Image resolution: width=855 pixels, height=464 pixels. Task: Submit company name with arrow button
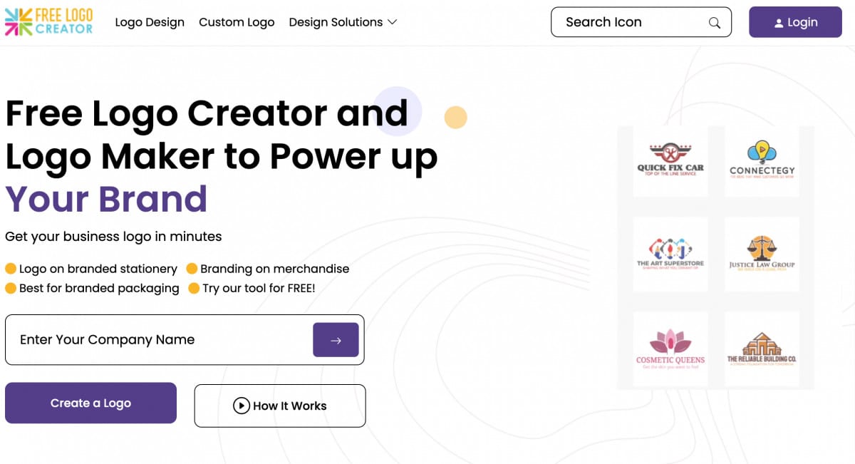pyautogui.click(x=336, y=340)
